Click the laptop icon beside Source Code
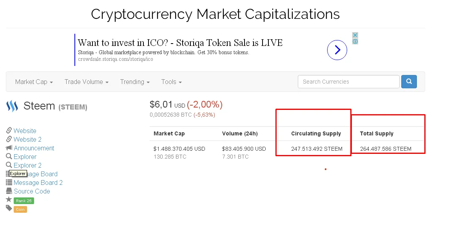The image size is (451, 230). 9,191
